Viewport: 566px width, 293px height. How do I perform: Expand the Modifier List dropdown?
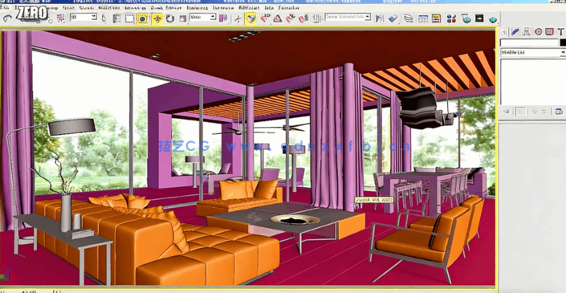pos(533,53)
